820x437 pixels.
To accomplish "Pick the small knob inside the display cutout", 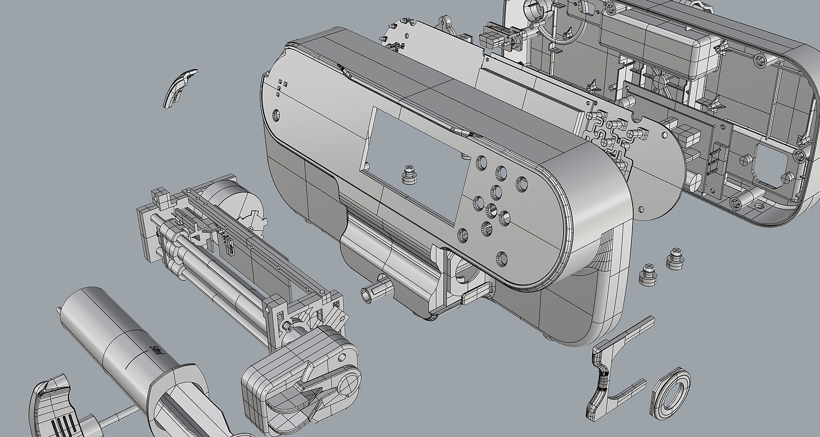I will 409,174.
